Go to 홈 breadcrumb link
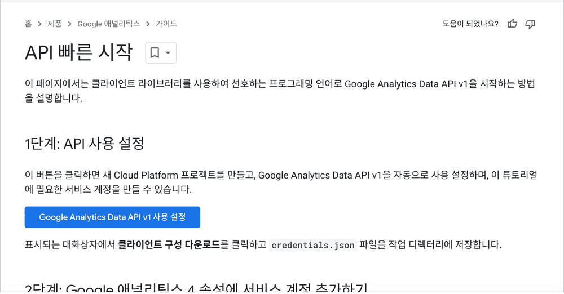 tap(28, 24)
